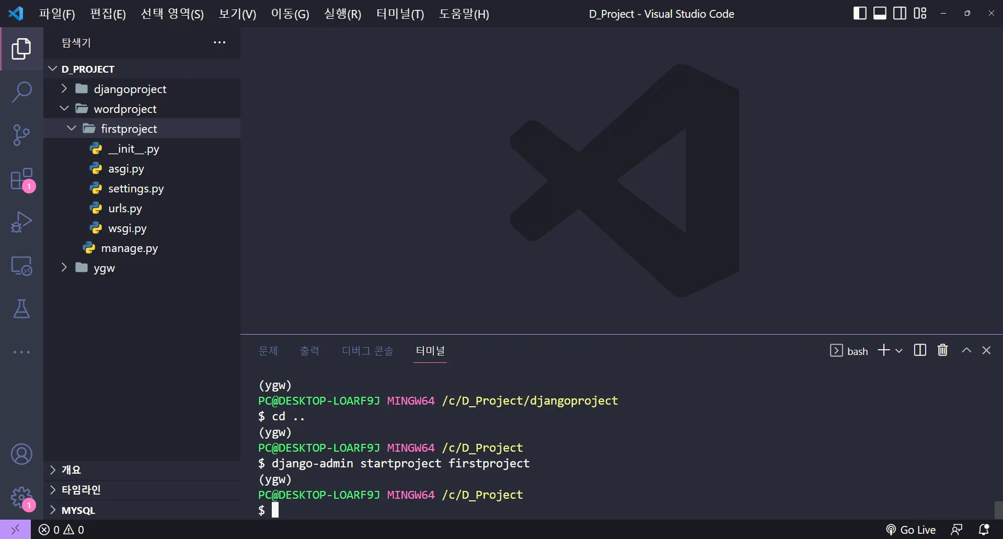The image size is (1003, 539).
Task: Click the feedback icon in status bar
Action: tap(956, 530)
